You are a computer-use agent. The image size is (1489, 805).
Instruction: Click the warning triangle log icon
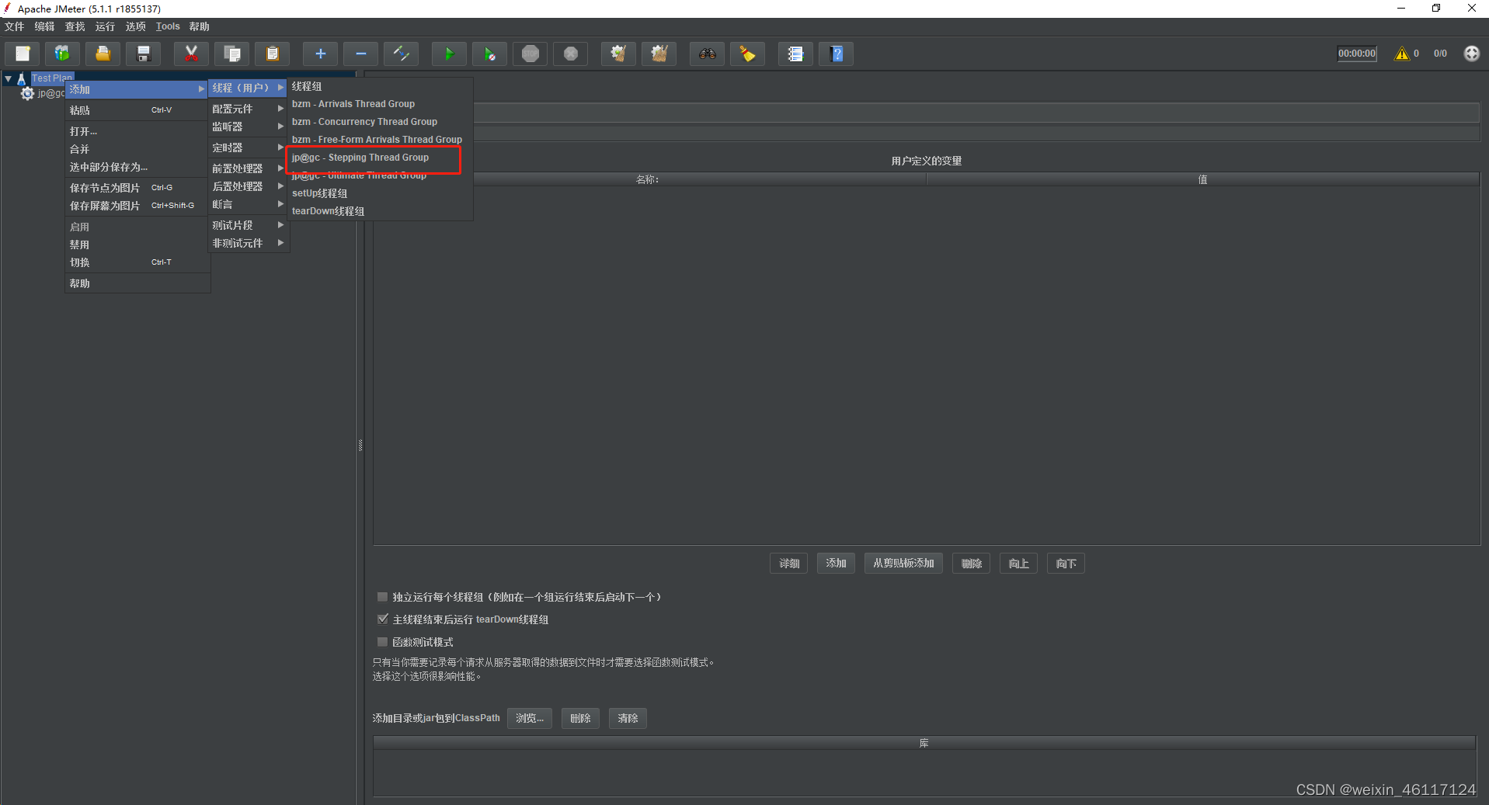pos(1401,54)
